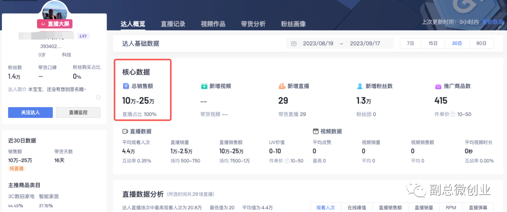Choose the 7日 time range
507x212 pixels.
(x=410, y=43)
